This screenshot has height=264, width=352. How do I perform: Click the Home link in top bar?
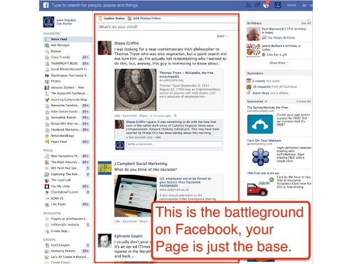point(291,5)
